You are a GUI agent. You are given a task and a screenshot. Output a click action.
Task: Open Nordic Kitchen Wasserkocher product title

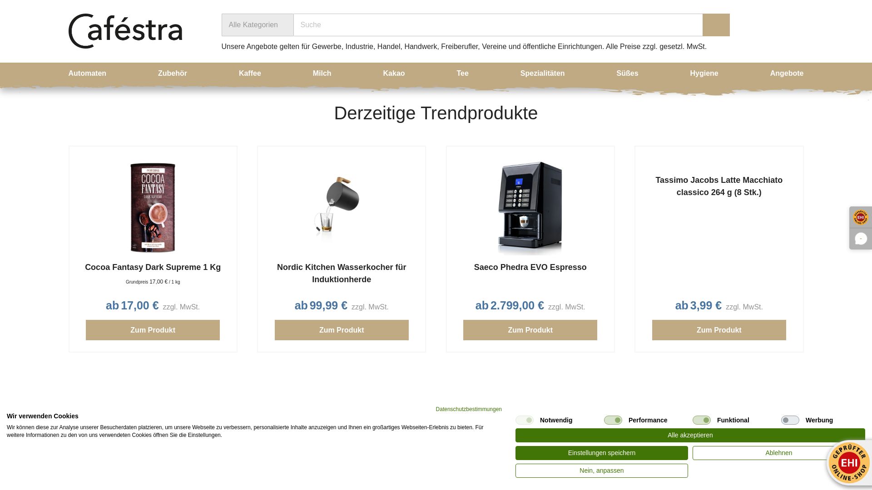click(x=342, y=274)
